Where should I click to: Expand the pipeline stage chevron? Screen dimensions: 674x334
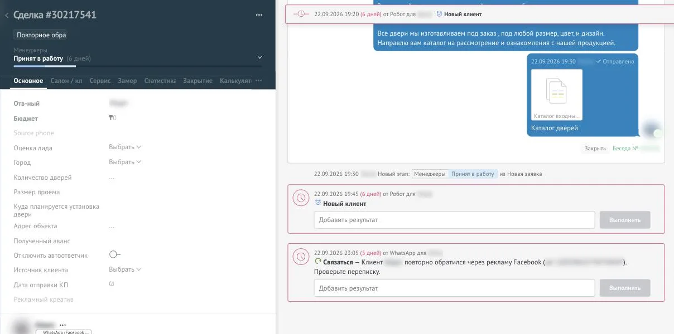(x=259, y=57)
